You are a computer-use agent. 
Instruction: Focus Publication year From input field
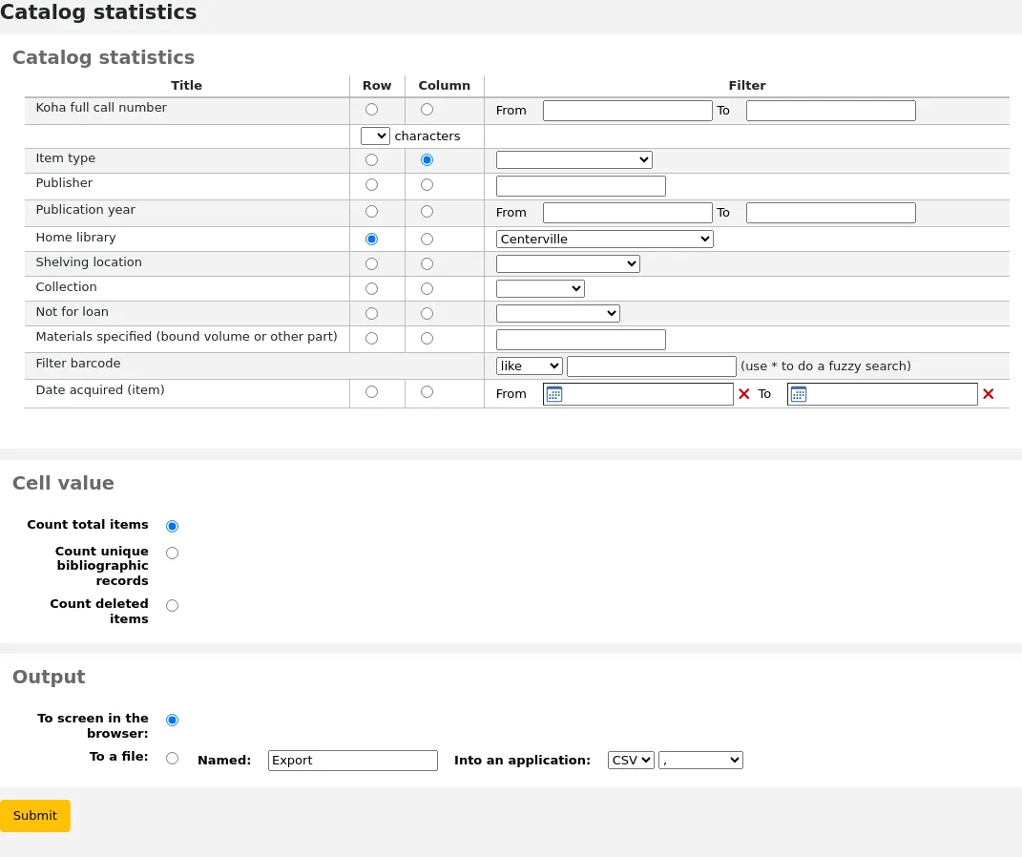click(x=628, y=213)
